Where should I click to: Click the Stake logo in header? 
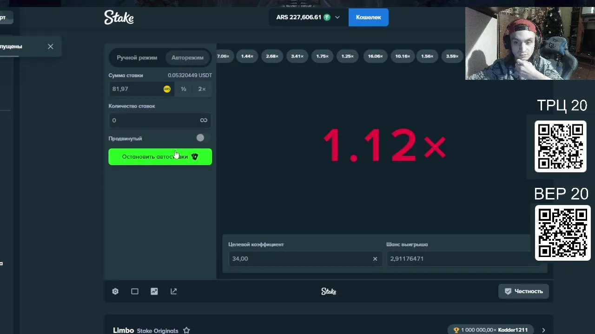click(119, 18)
